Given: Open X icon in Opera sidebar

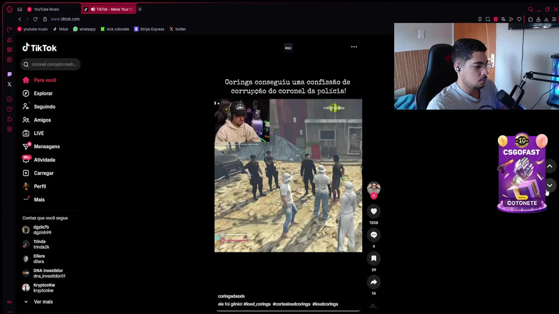Looking at the screenshot, I should pyautogui.click(x=10, y=84).
